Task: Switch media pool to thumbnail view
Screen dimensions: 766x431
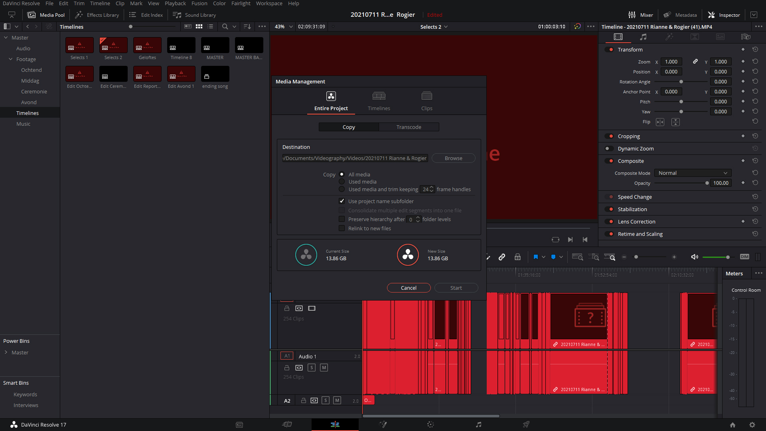Action: coord(199,26)
